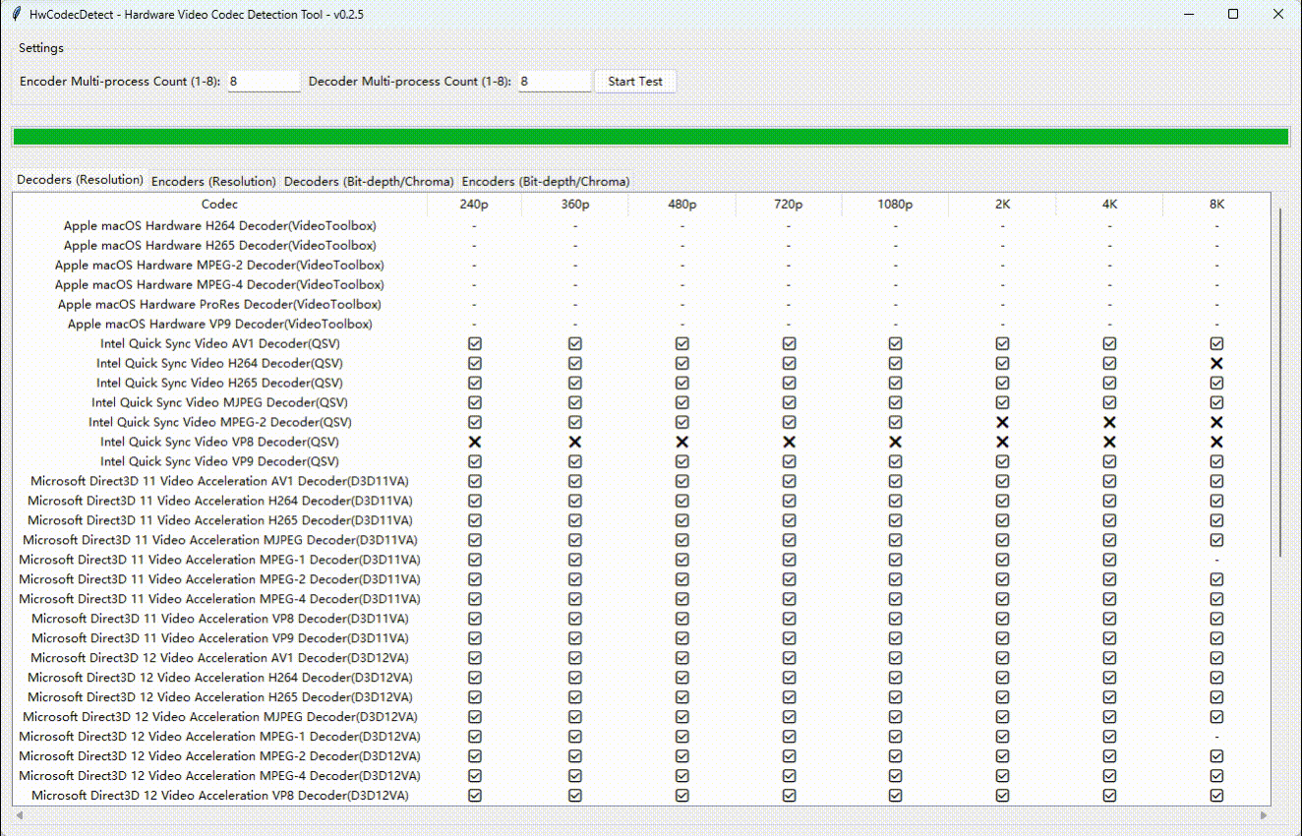Image resolution: width=1302 pixels, height=836 pixels.
Task: Click QSV MPEG-2 Decoder 2K cross mark
Action: (1002, 423)
